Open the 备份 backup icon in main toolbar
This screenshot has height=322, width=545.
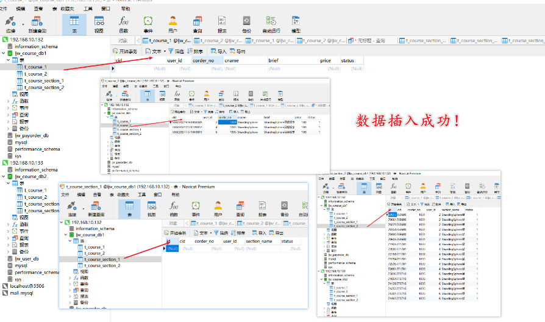coord(246,24)
